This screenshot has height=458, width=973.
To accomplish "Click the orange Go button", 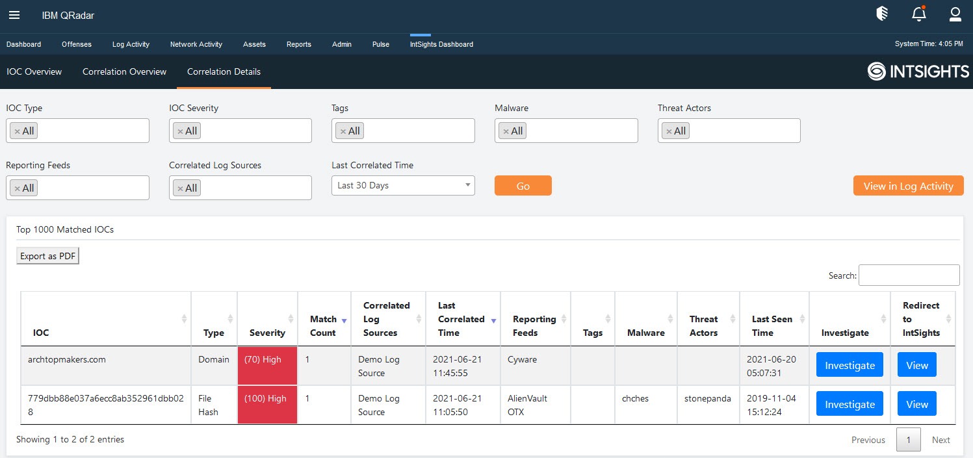I will (523, 186).
